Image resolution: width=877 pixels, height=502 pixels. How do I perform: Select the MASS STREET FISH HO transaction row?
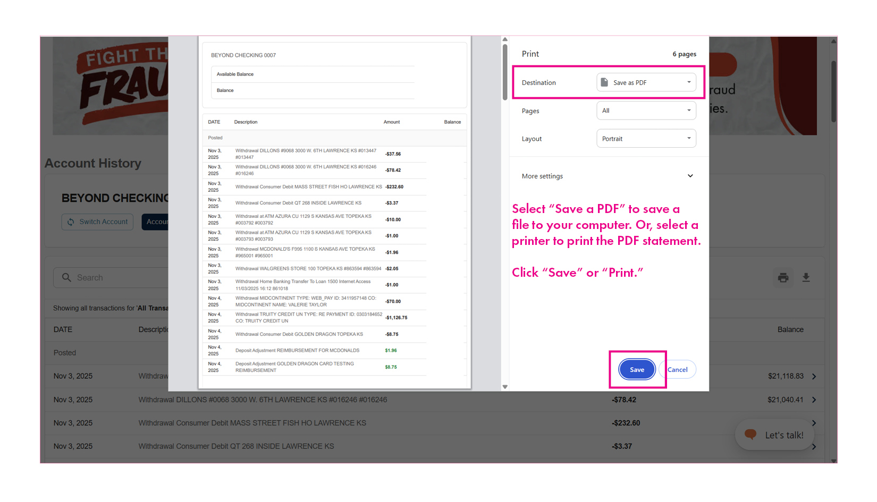[252, 423]
